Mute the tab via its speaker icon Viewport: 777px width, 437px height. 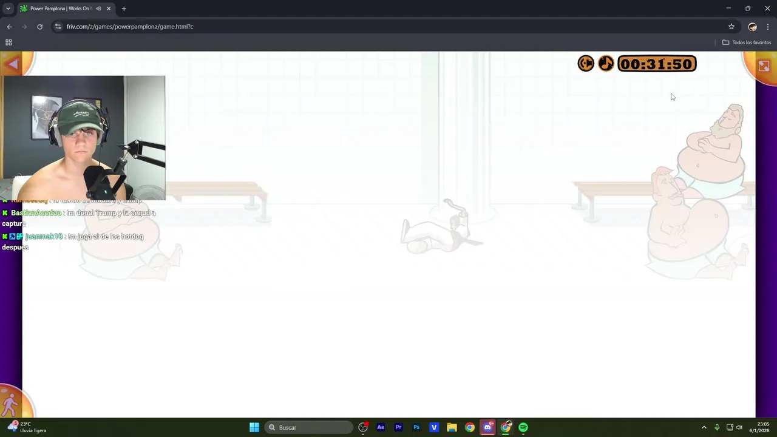point(98,8)
